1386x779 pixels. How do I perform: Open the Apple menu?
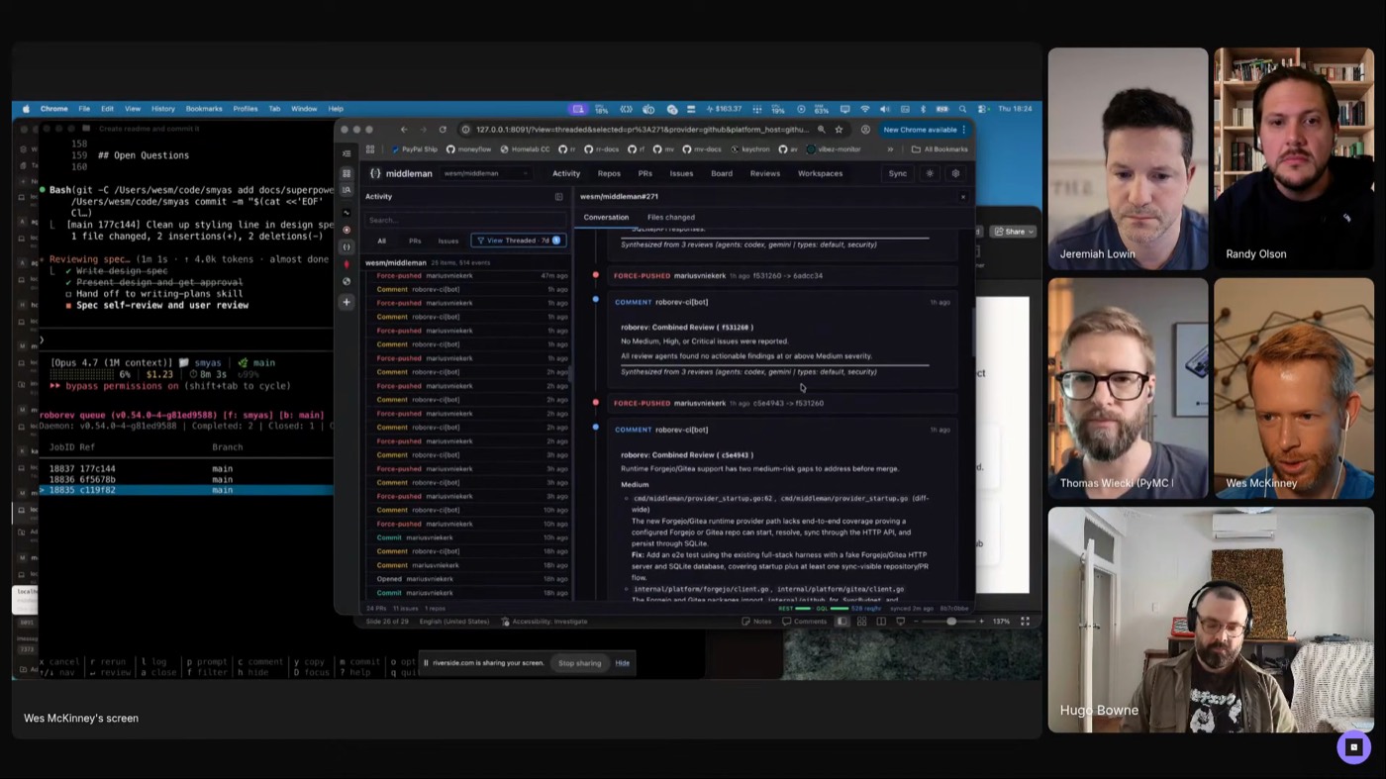pos(27,109)
